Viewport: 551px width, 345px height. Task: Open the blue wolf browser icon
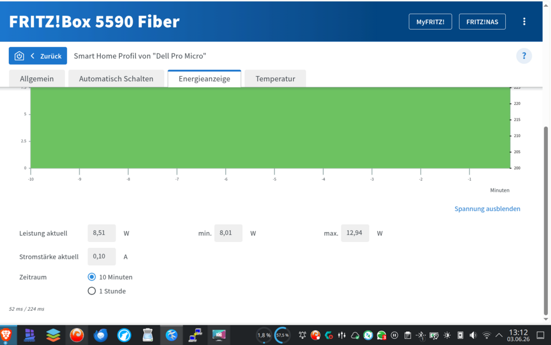tap(124, 335)
